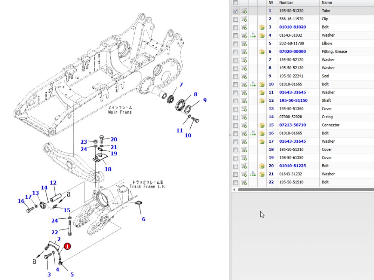Sort table by Name column header
Screen dimensions: 374x280
[x=327, y=3]
